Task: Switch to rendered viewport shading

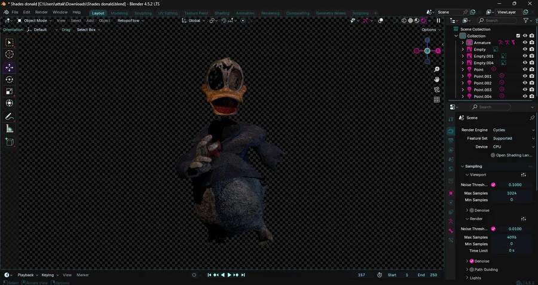Action: click(x=423, y=20)
